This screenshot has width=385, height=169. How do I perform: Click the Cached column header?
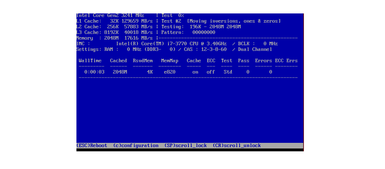[118, 60]
